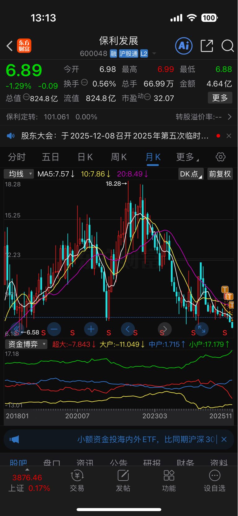
Task: Tap the L2 level badge
Action: [x=144, y=54]
